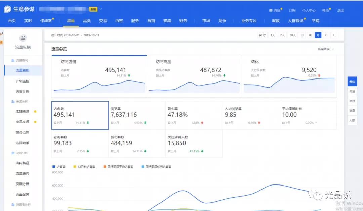Click the next-period arrow beside 月 tab
Screen dimensions: 363x211
point(334,35)
